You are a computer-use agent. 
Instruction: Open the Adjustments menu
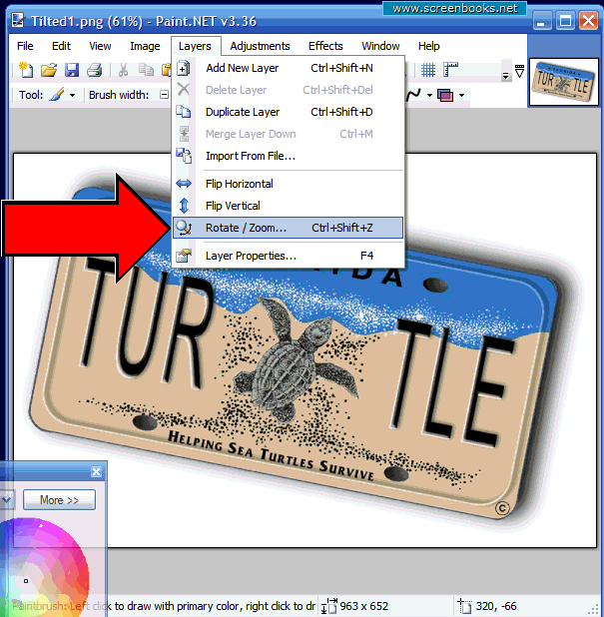(x=261, y=46)
